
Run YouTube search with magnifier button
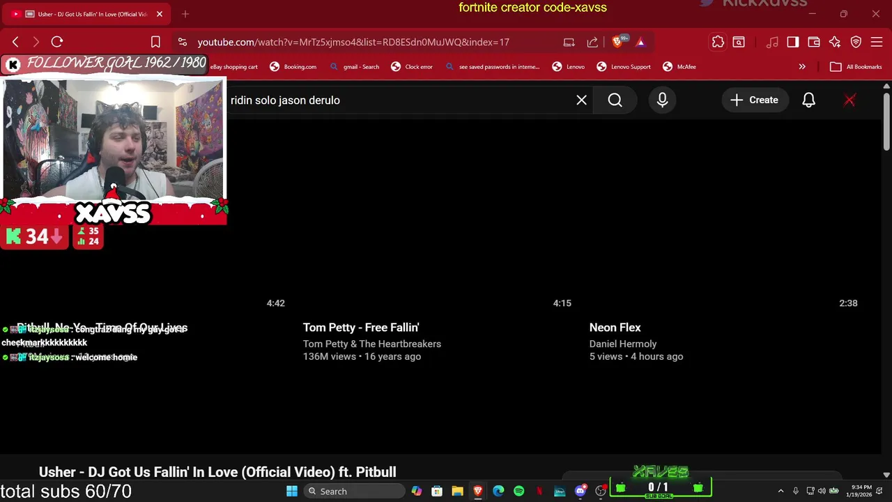pos(615,100)
